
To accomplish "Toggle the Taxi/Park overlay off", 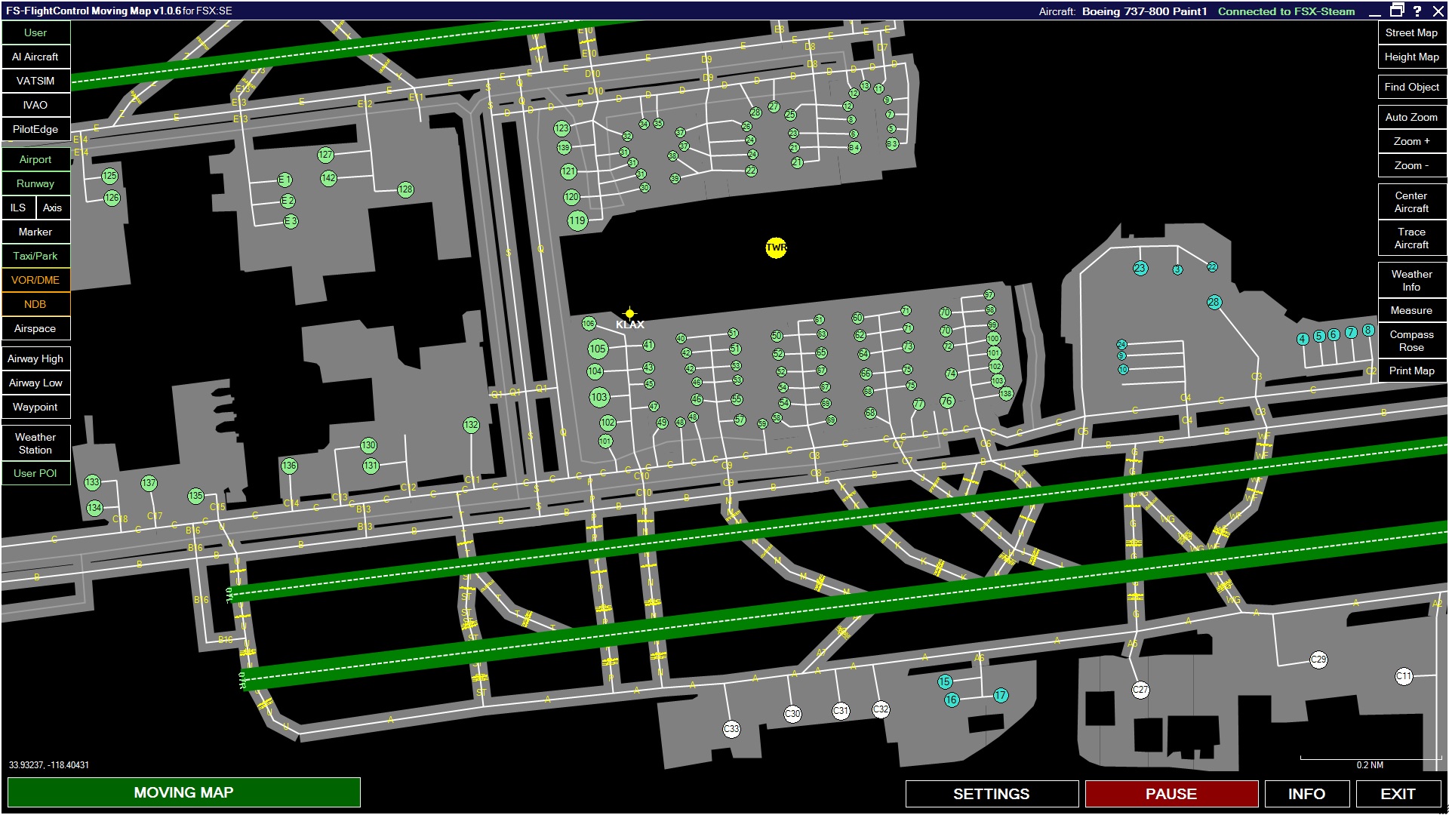I will coord(35,256).
